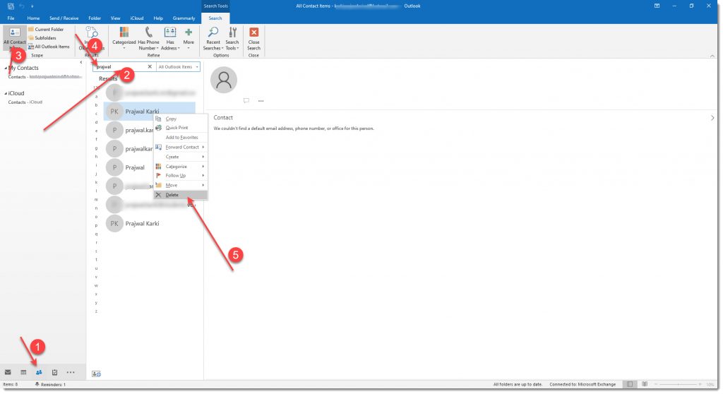Image resolution: width=723 pixels, height=394 pixels.
Task: Select the highlighted Prajwal Karki contact
Action: click(150, 112)
